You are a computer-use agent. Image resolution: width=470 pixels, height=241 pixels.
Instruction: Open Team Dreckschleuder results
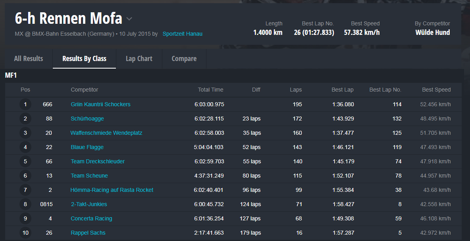pos(98,161)
